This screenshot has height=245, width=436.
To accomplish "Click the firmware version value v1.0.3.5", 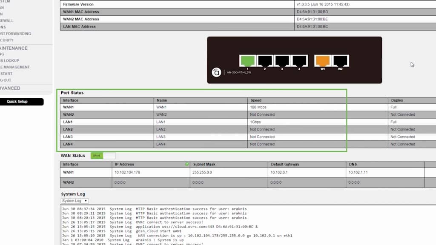I will tap(323, 4).
